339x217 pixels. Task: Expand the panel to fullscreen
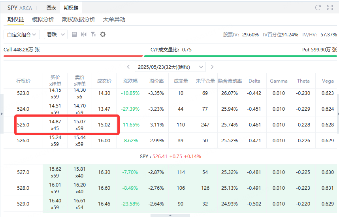(x=330, y=8)
